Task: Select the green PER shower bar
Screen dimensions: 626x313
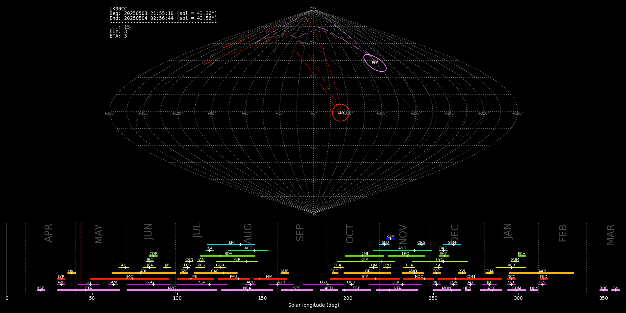Action: [236, 262]
